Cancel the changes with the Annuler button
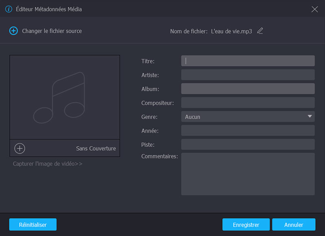Image resolution: width=325 pixels, height=236 pixels. pyautogui.click(x=294, y=225)
